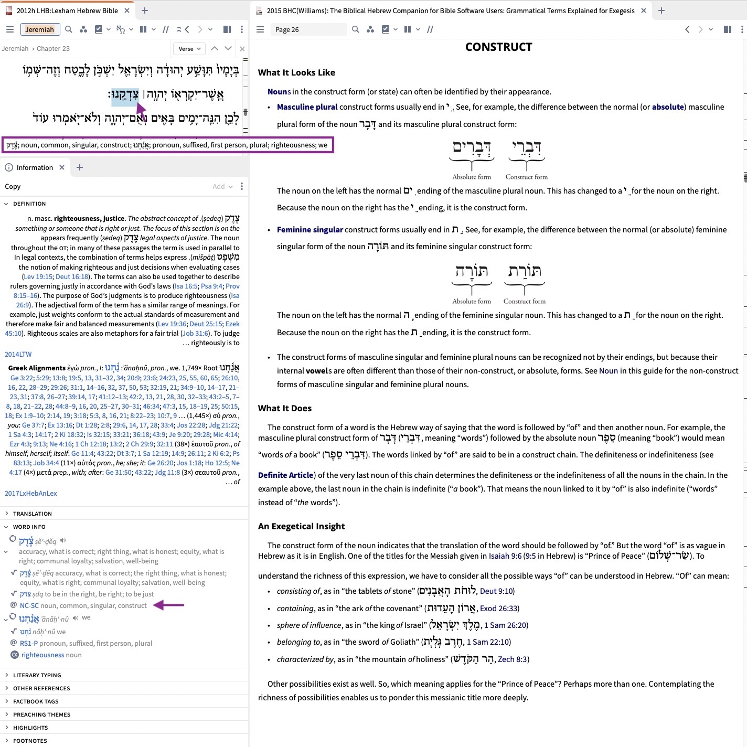Screen dimensions: 747x747
Task: Click Copy in Information panel
Action: 13,186
